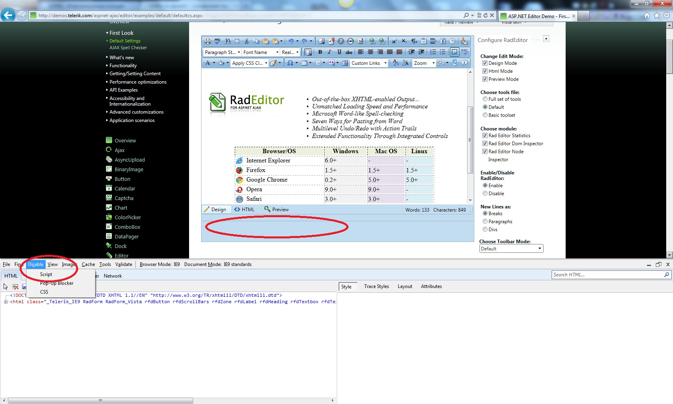The height and width of the screenshot is (404, 673).
Task: Open Find and Replace binoculars tool
Action: [228, 41]
